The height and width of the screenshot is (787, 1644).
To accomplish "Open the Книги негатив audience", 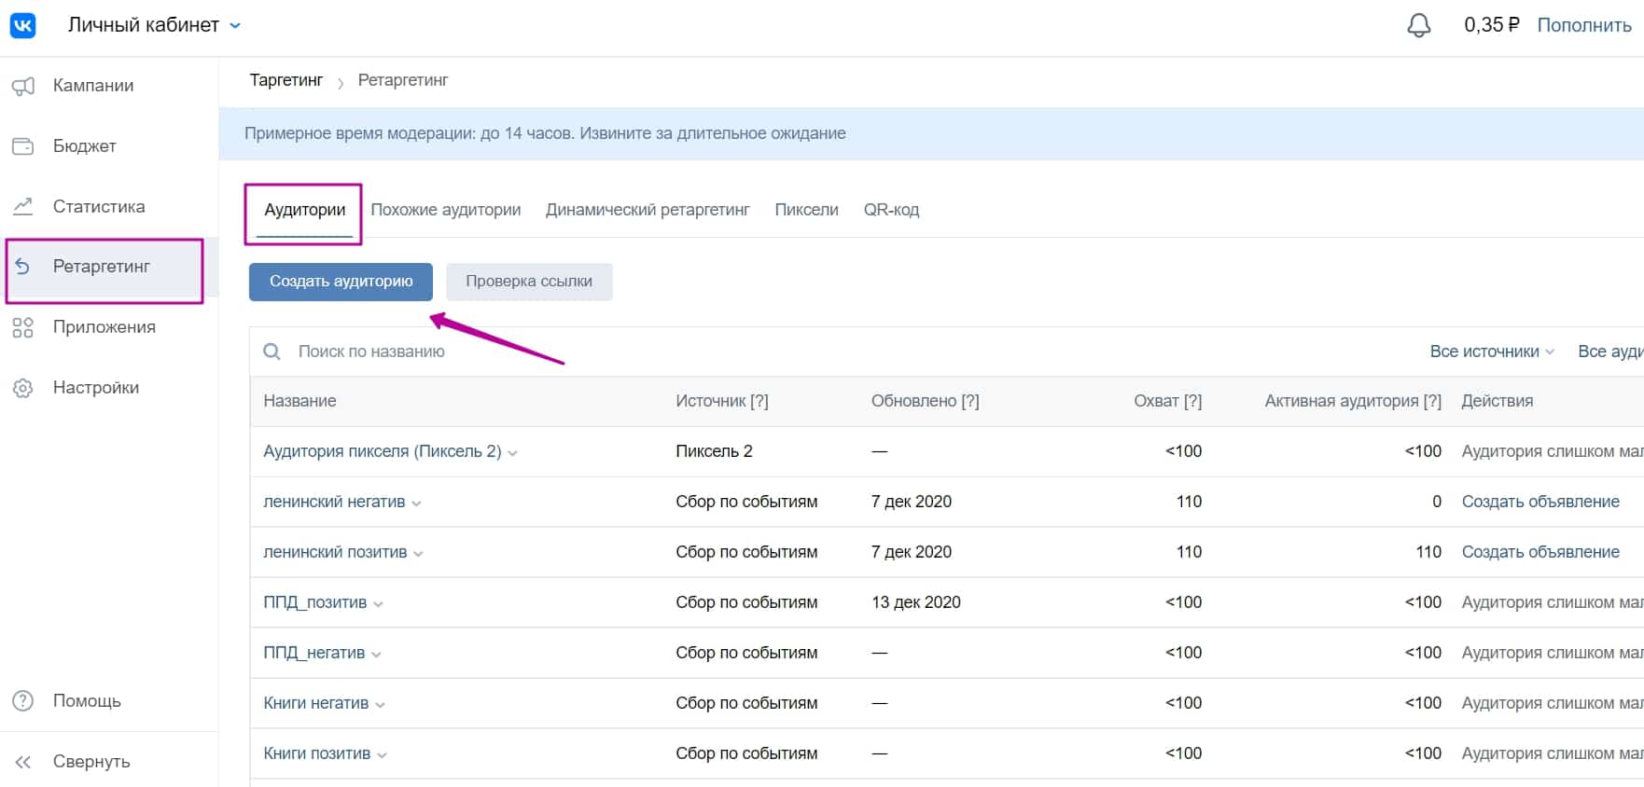I will pos(316,703).
